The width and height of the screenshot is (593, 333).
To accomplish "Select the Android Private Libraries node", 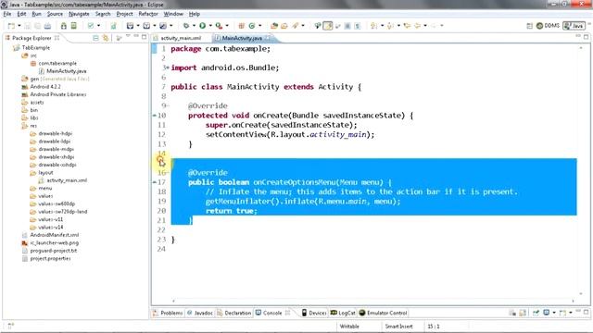I will click(x=57, y=94).
